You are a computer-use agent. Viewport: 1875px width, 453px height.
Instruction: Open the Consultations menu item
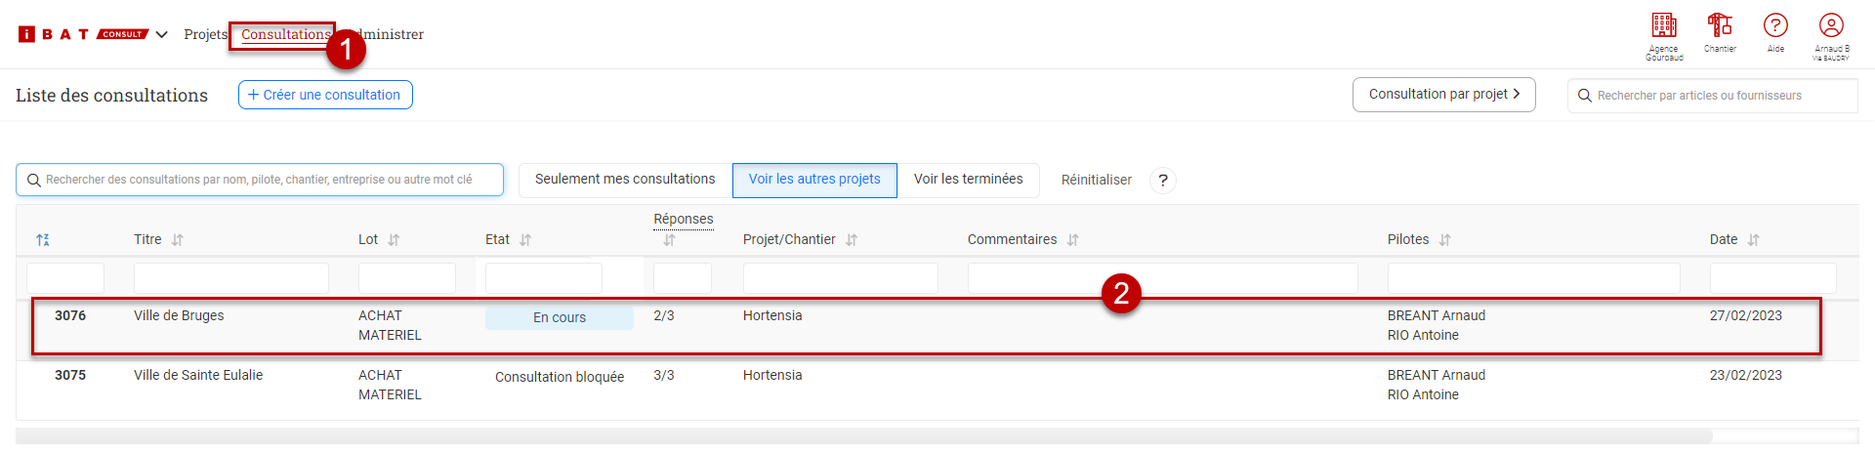285,35
